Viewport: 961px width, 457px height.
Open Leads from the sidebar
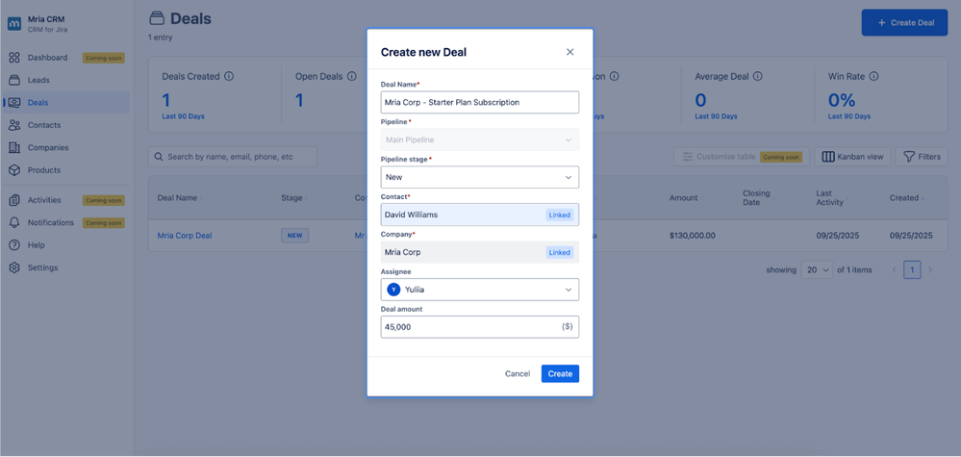(x=38, y=80)
